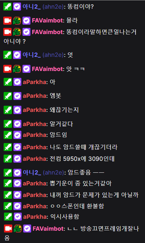Open FAVaimbot username on the 몰라 message
Screen dimensions: 145x243
(x=47, y=20)
